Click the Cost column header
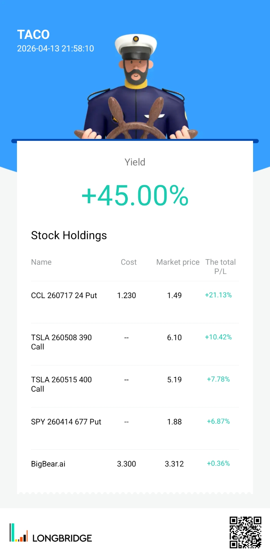Screen dimensions: 270x557 coord(129,262)
